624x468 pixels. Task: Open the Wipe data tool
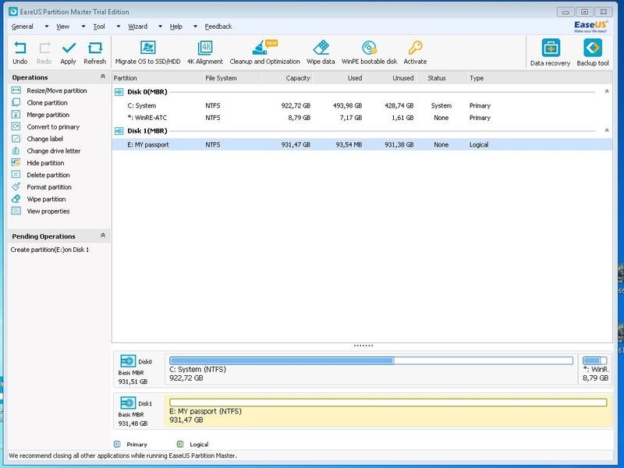pyautogui.click(x=321, y=48)
